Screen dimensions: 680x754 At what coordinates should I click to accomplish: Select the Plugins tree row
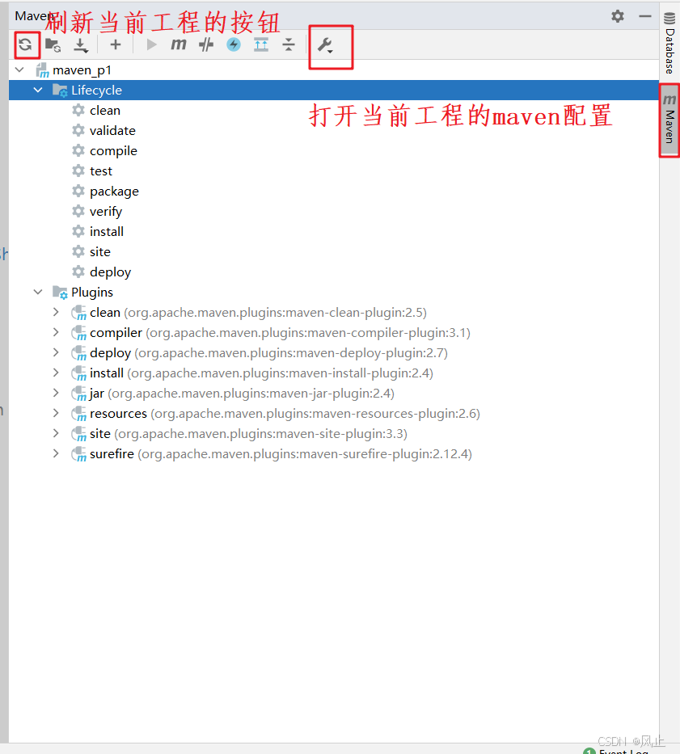click(x=333, y=292)
